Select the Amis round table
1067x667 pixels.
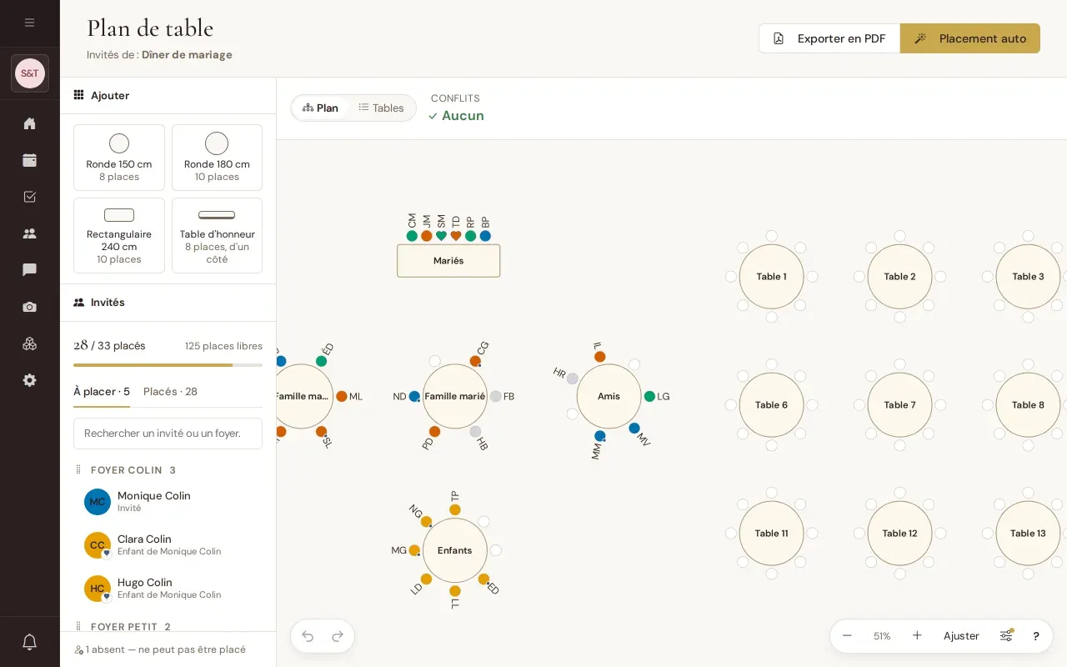(x=609, y=396)
